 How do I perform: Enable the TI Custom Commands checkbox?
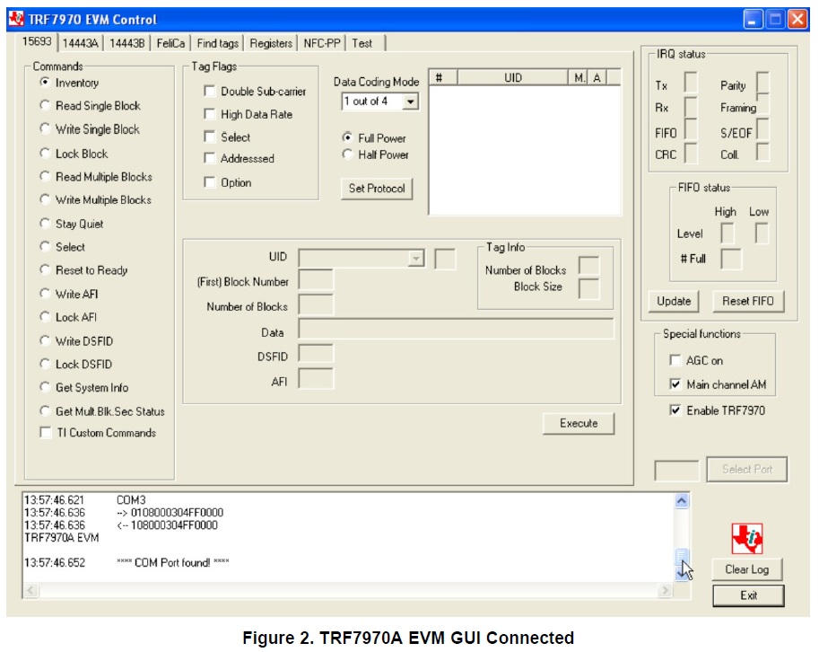[x=46, y=432]
